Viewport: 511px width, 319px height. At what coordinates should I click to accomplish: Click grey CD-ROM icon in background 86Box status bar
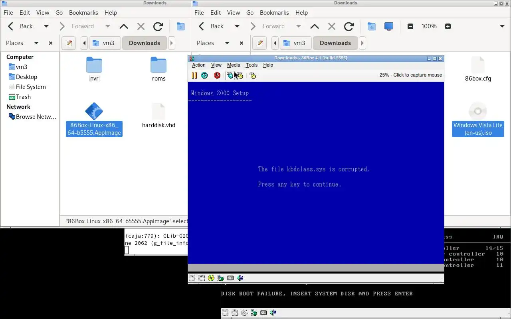(x=244, y=313)
